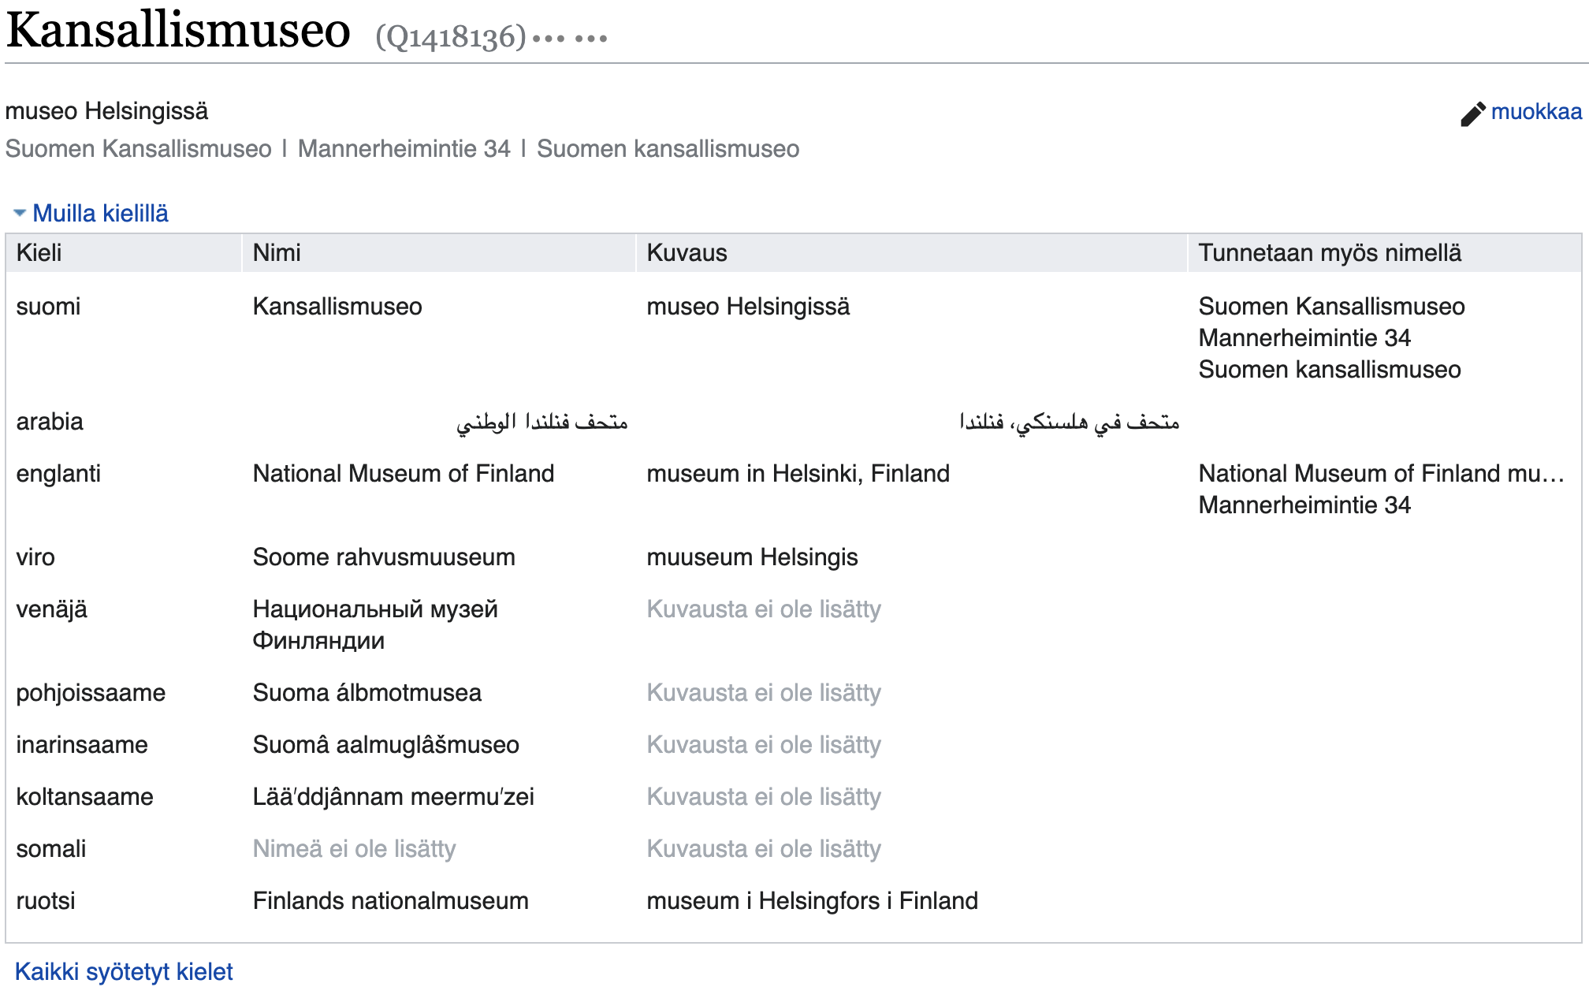Click Suomen Kansallismuseo alias in suomi row
1589x987 pixels.
1332,307
